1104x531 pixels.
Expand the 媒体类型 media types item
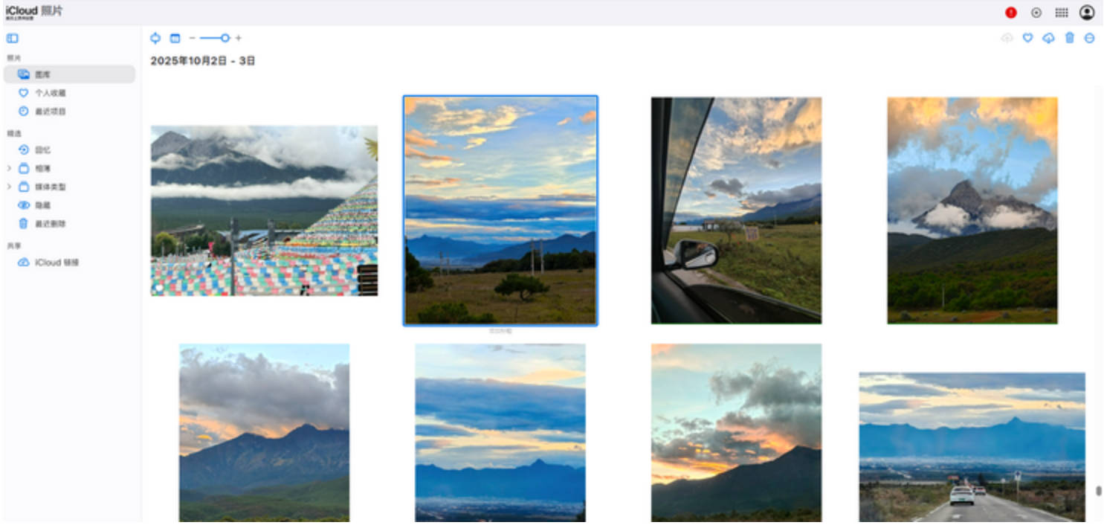pyautogui.click(x=10, y=187)
